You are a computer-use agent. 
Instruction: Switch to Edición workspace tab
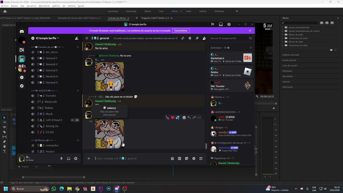click(x=148, y=11)
